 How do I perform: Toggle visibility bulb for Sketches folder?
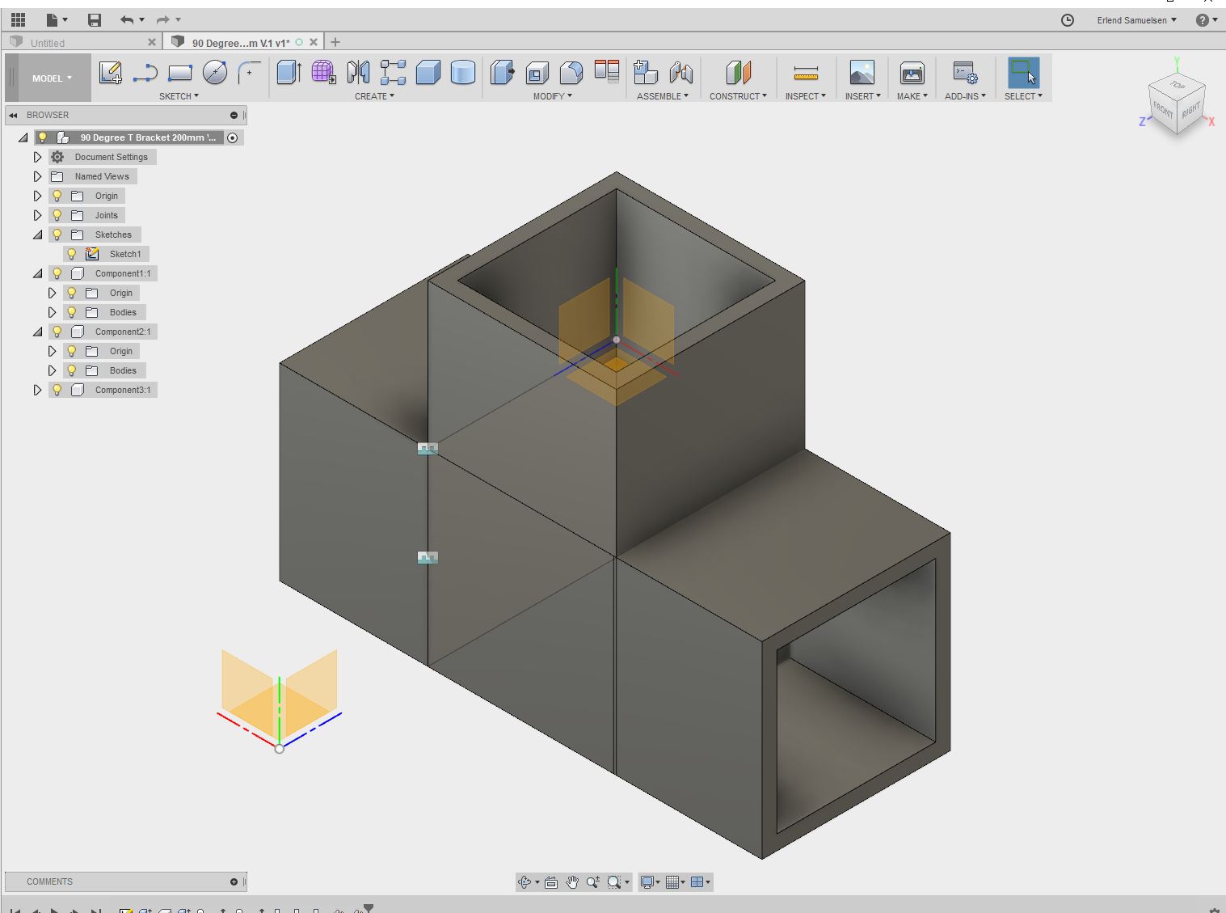tap(57, 235)
